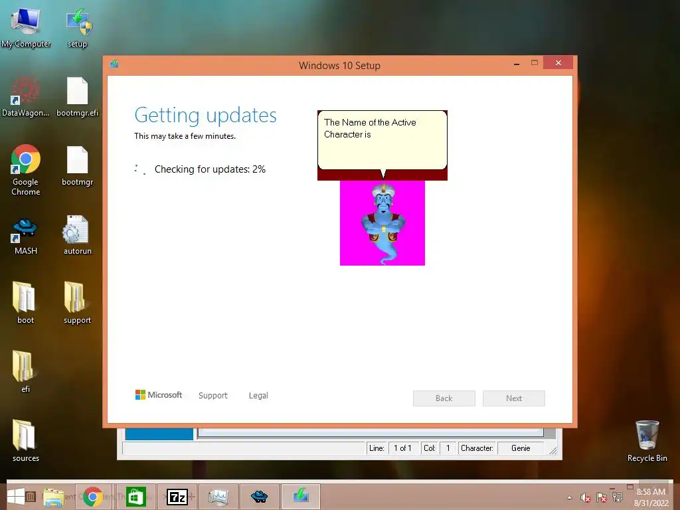Open File Explorer from the taskbar
This screenshot has width=680, height=510.
[53, 497]
